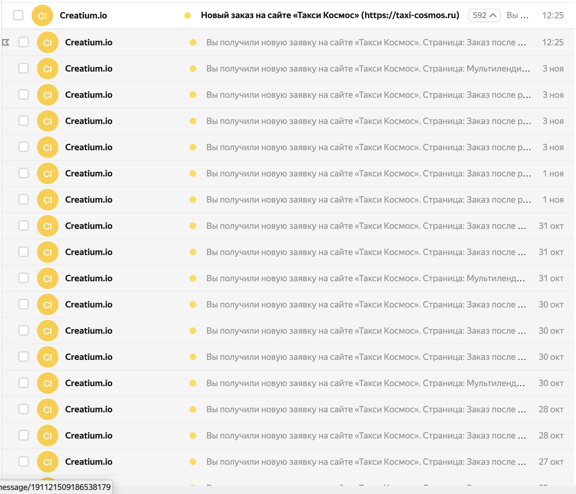Viewport: 576px width, 494px height.
Task: Click the 12:25 timestamp of the bold thread header
Action: [x=552, y=15]
